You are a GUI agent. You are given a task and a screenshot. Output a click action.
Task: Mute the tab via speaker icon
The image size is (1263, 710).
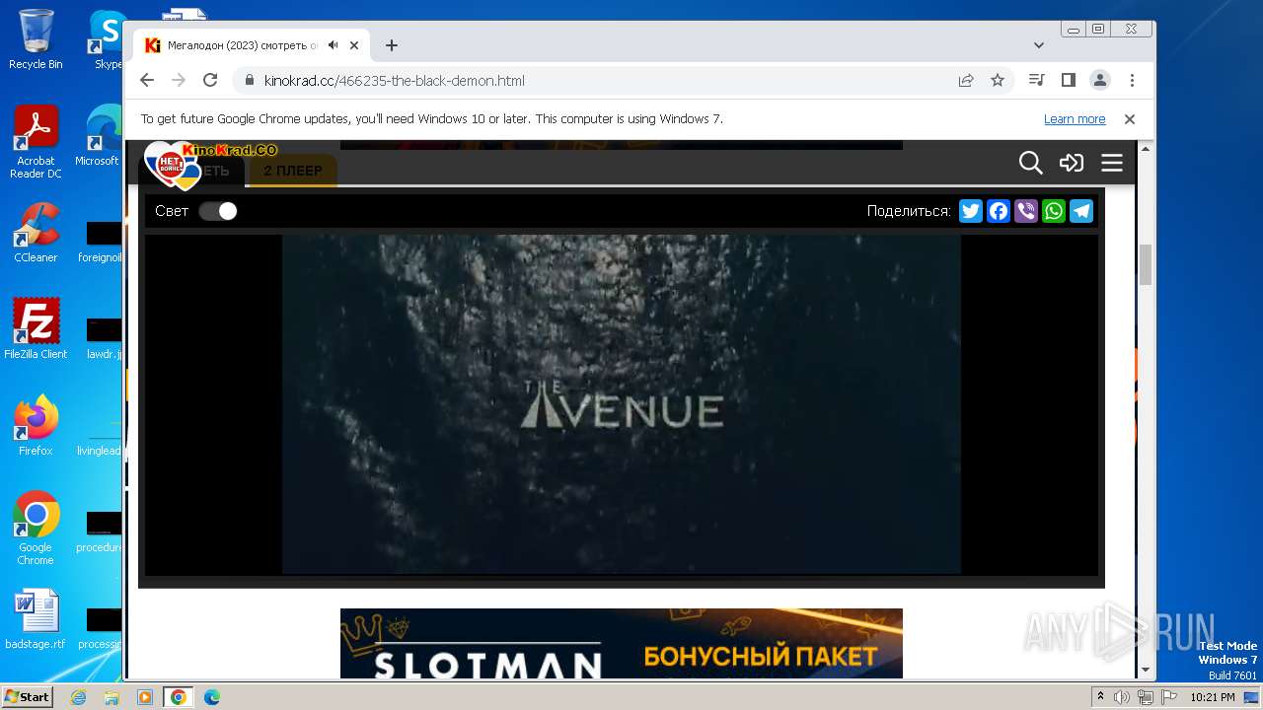(334, 45)
